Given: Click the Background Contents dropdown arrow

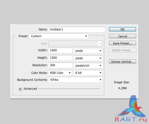Looking at the screenshot, I should coord(100,80).
